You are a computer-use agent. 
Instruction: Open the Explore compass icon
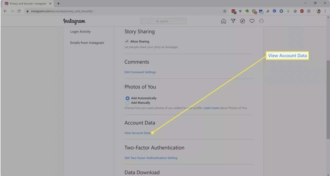242,21
